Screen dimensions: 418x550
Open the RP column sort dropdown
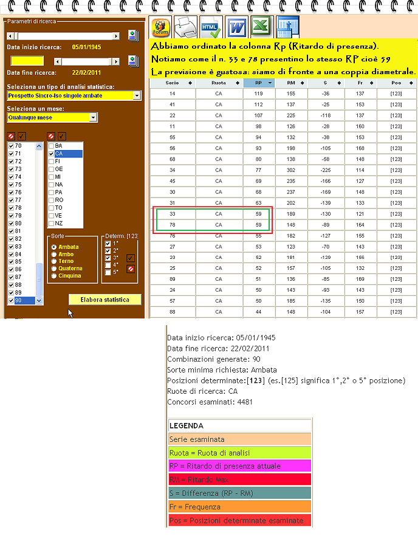[x=270, y=83]
